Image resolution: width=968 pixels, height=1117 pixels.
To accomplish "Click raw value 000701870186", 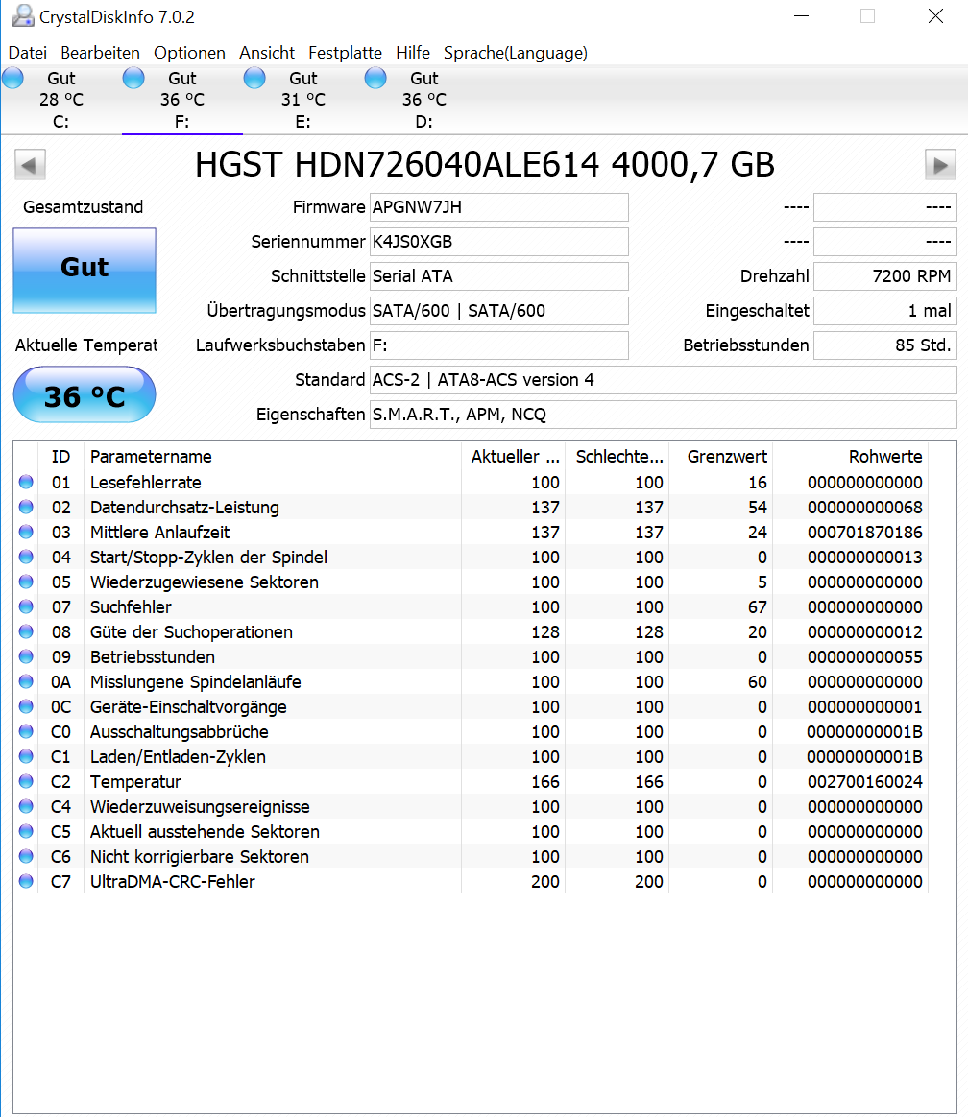I will (864, 533).
